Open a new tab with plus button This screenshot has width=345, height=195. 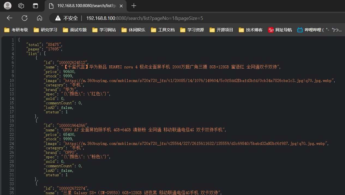(134, 6)
